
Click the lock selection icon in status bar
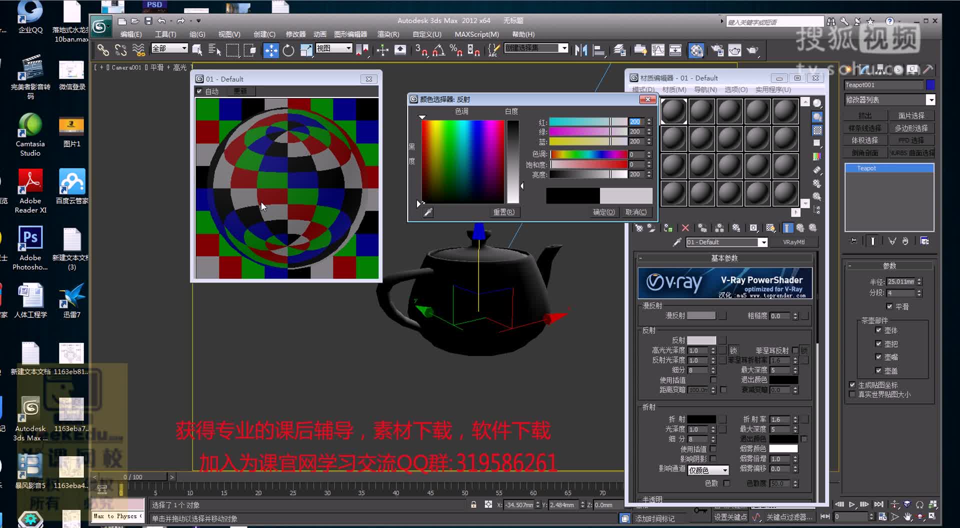click(x=473, y=504)
